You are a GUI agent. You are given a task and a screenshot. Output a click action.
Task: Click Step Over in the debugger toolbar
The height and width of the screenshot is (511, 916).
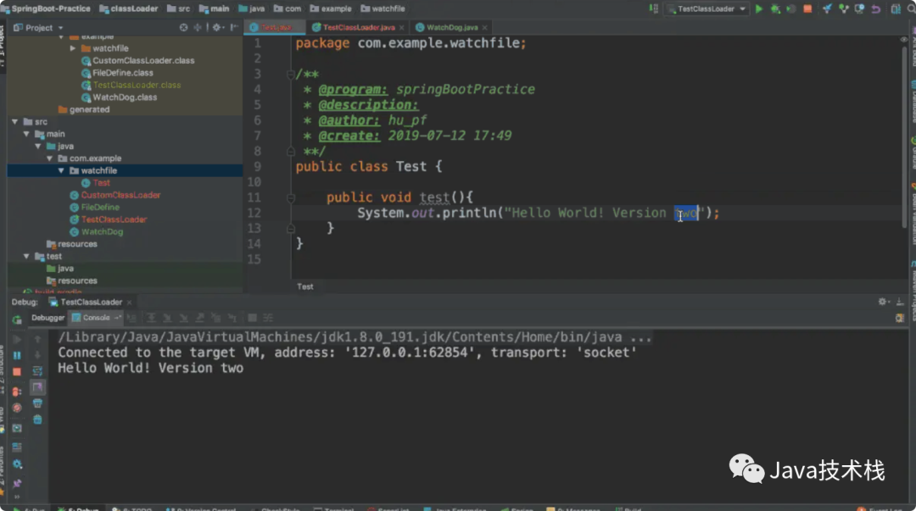[151, 318]
